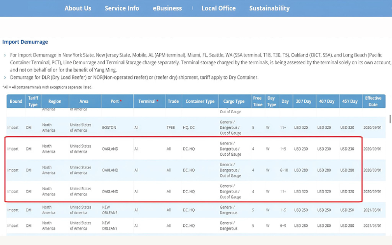Open the Service Info menu

coord(122,8)
